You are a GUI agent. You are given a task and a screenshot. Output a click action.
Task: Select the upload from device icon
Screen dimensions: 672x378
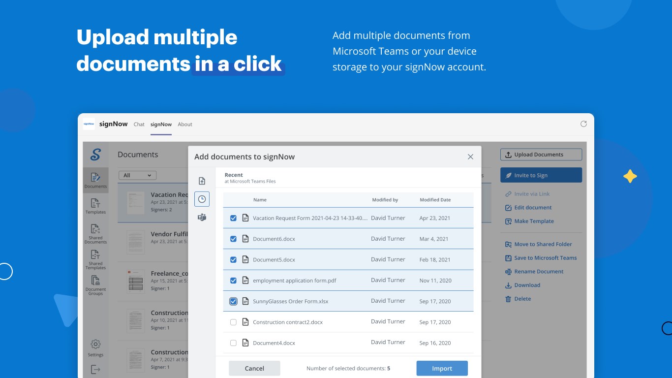(202, 181)
